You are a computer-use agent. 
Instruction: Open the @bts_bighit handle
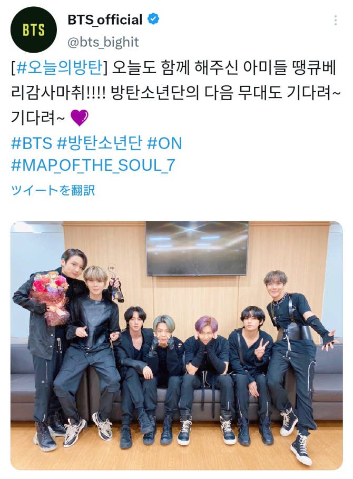coord(103,42)
